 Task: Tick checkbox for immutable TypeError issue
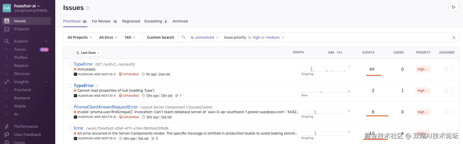coord(70,64)
